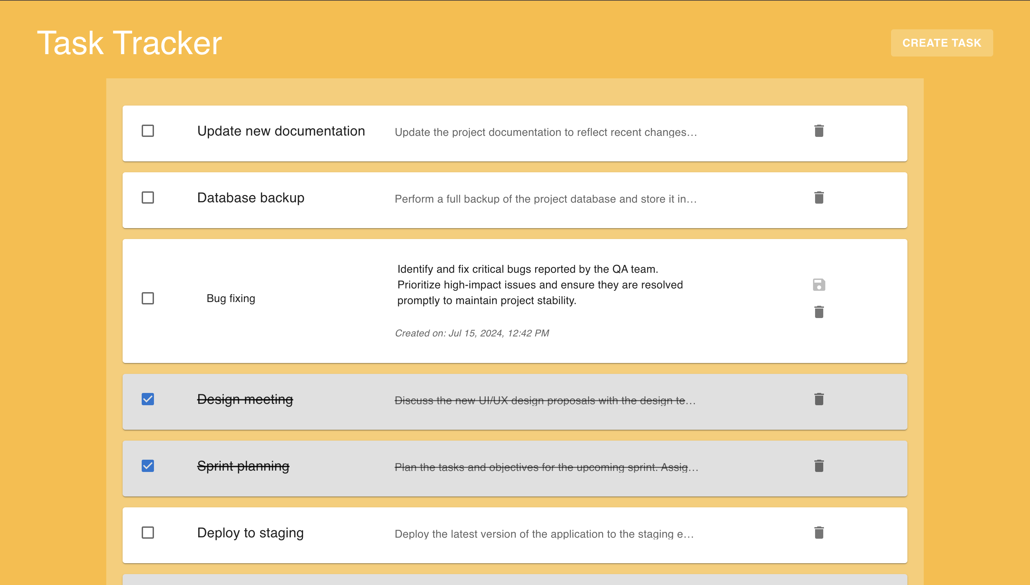
Task: Delete the Design meeting task
Action: click(x=818, y=399)
